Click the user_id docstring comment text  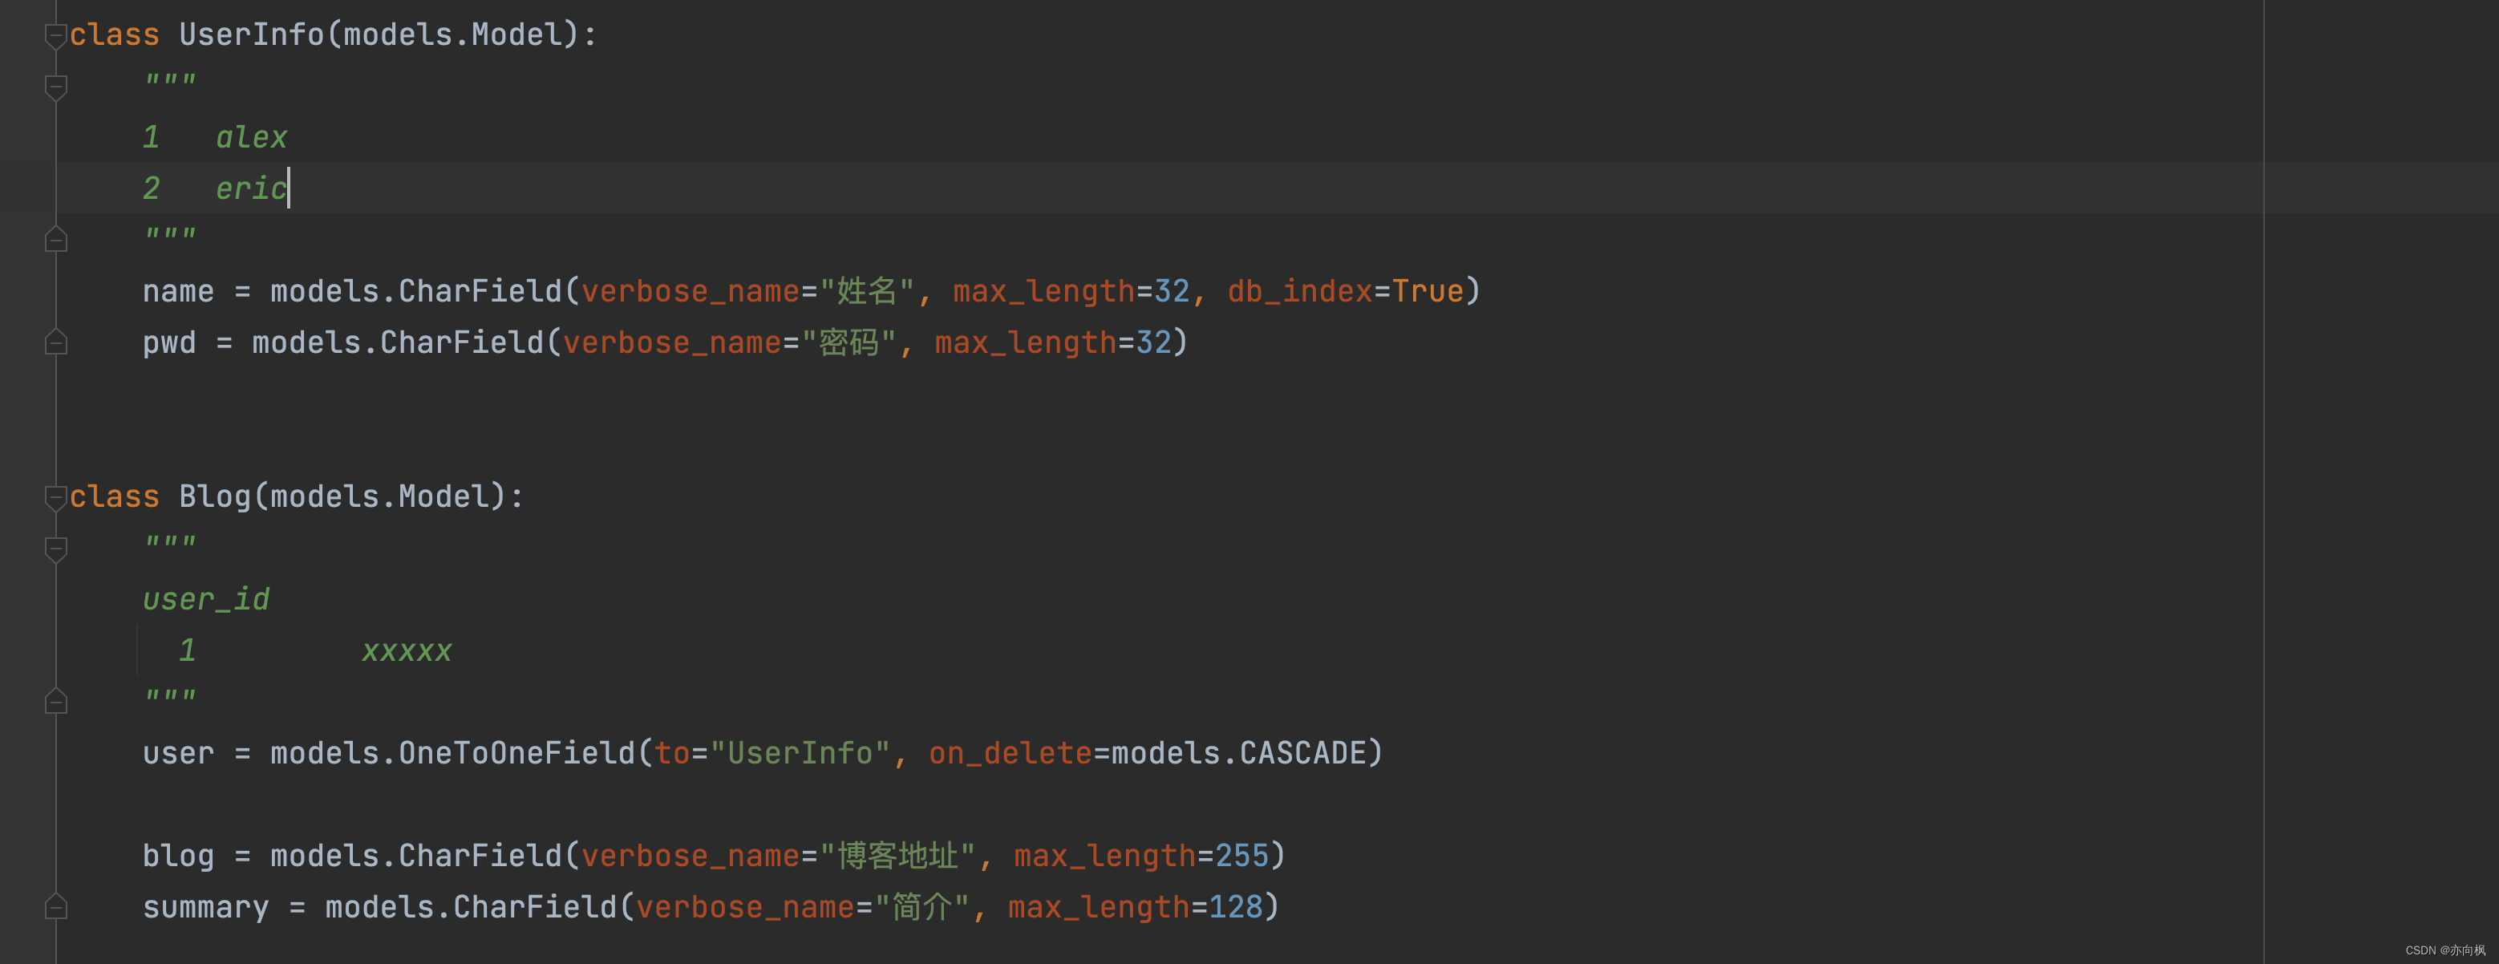click(205, 601)
